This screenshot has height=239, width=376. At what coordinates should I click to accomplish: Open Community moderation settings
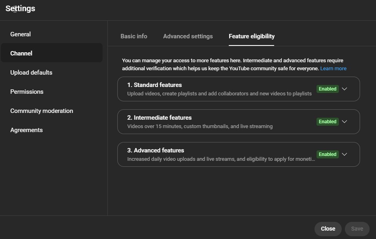point(42,111)
